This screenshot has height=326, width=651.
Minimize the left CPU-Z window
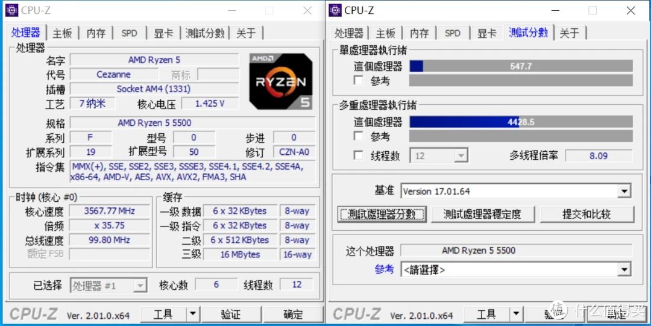point(232,11)
